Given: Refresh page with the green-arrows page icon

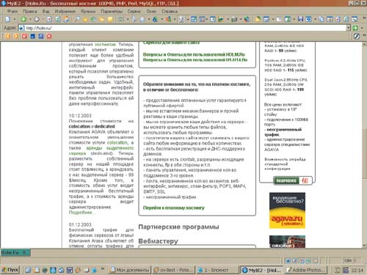Looking at the screenshot, I should click(x=58, y=19).
